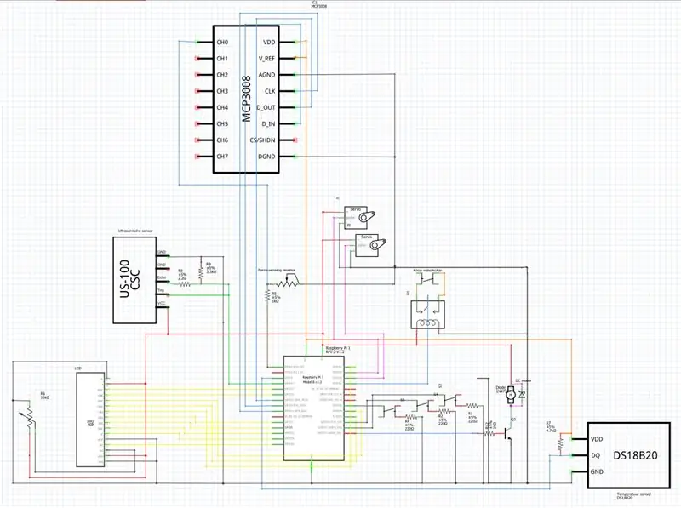This screenshot has width=681, height=508.
Task: Select the DS18B20 GND pin label
Action: pos(597,471)
